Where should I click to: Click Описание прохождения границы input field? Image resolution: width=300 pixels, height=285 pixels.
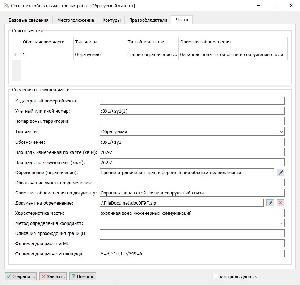[x=192, y=233]
